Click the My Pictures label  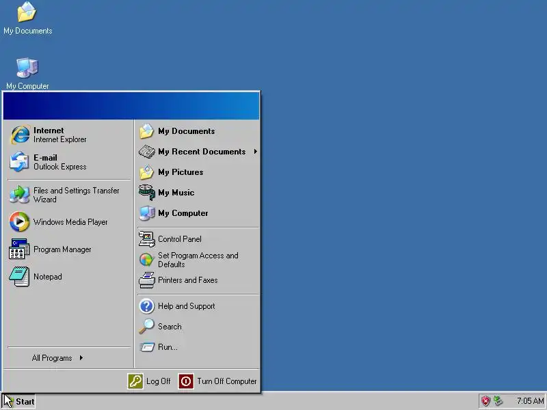(181, 172)
